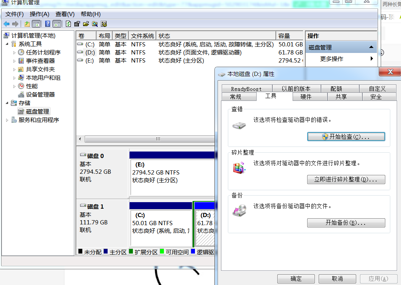Click the Back arrow in the toolbar

coord(7,24)
